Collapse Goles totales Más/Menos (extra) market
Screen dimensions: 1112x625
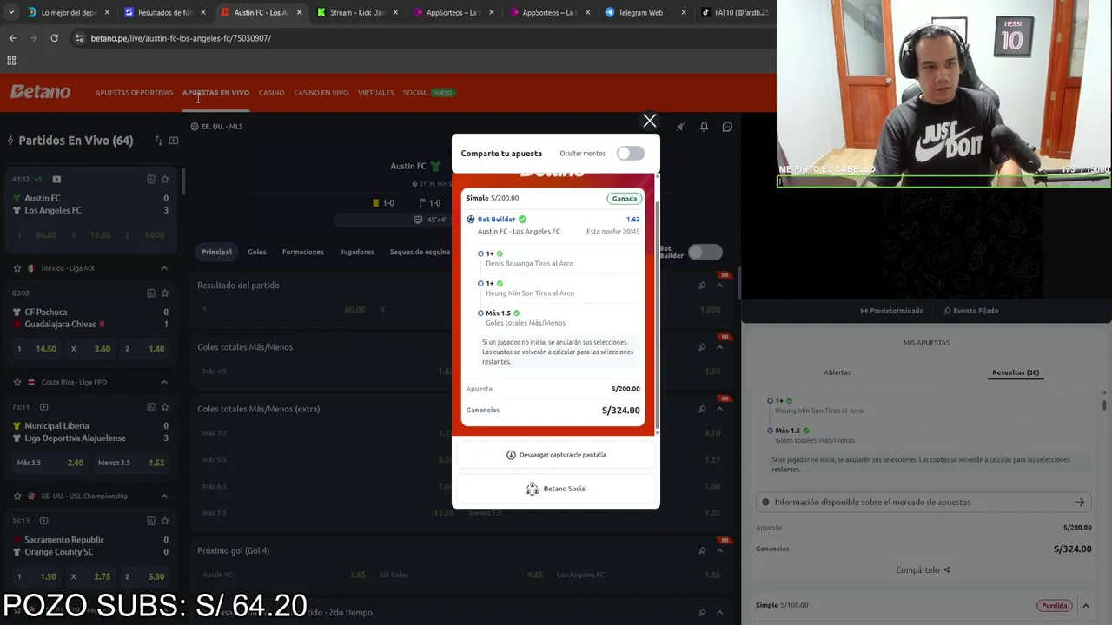pyautogui.click(x=719, y=409)
